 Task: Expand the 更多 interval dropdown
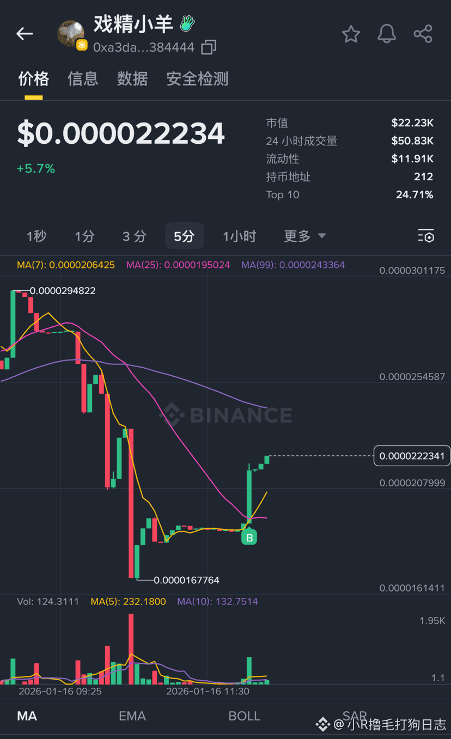pyautogui.click(x=304, y=236)
